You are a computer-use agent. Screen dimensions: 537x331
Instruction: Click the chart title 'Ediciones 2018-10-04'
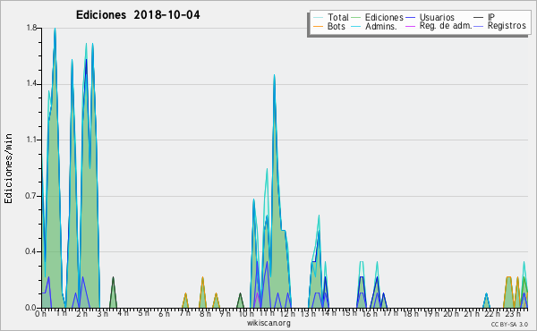click(138, 15)
